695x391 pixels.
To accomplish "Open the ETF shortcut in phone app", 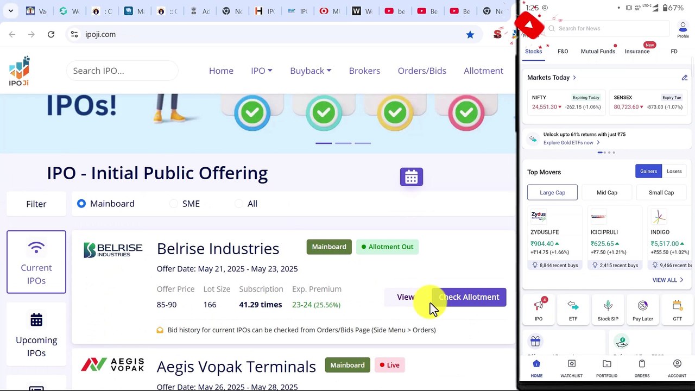I will [x=573, y=311].
